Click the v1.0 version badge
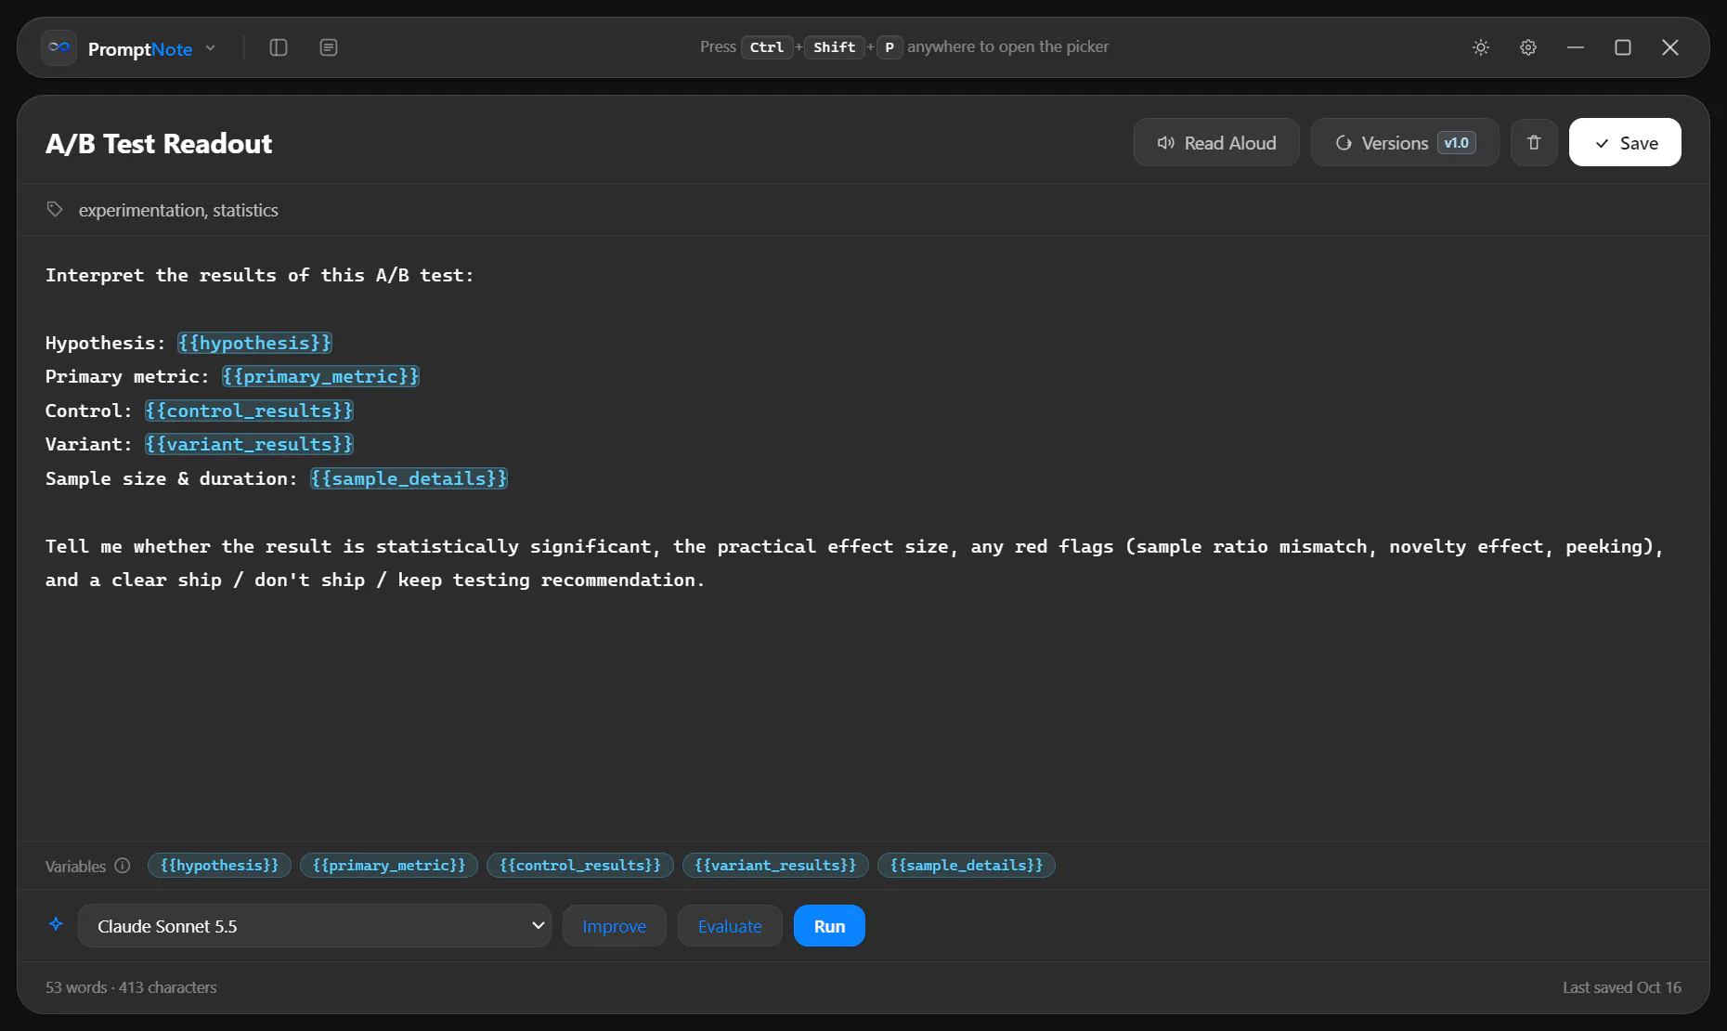This screenshot has width=1727, height=1031. coord(1457,143)
